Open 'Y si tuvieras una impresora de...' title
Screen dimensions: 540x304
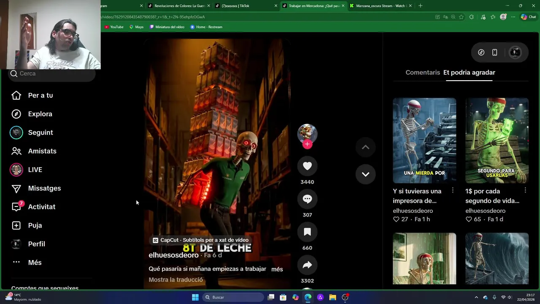417,196
